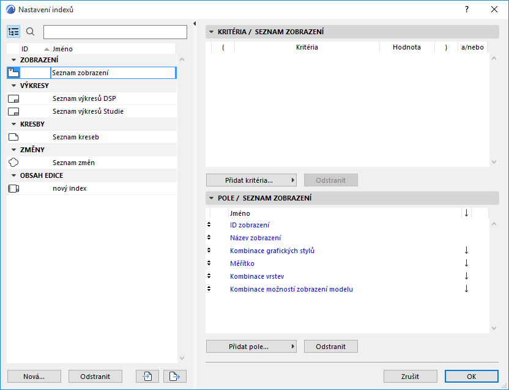Open the Přidat pole dropdown
Viewport: 509px width, 390px height.
pyautogui.click(x=251, y=347)
